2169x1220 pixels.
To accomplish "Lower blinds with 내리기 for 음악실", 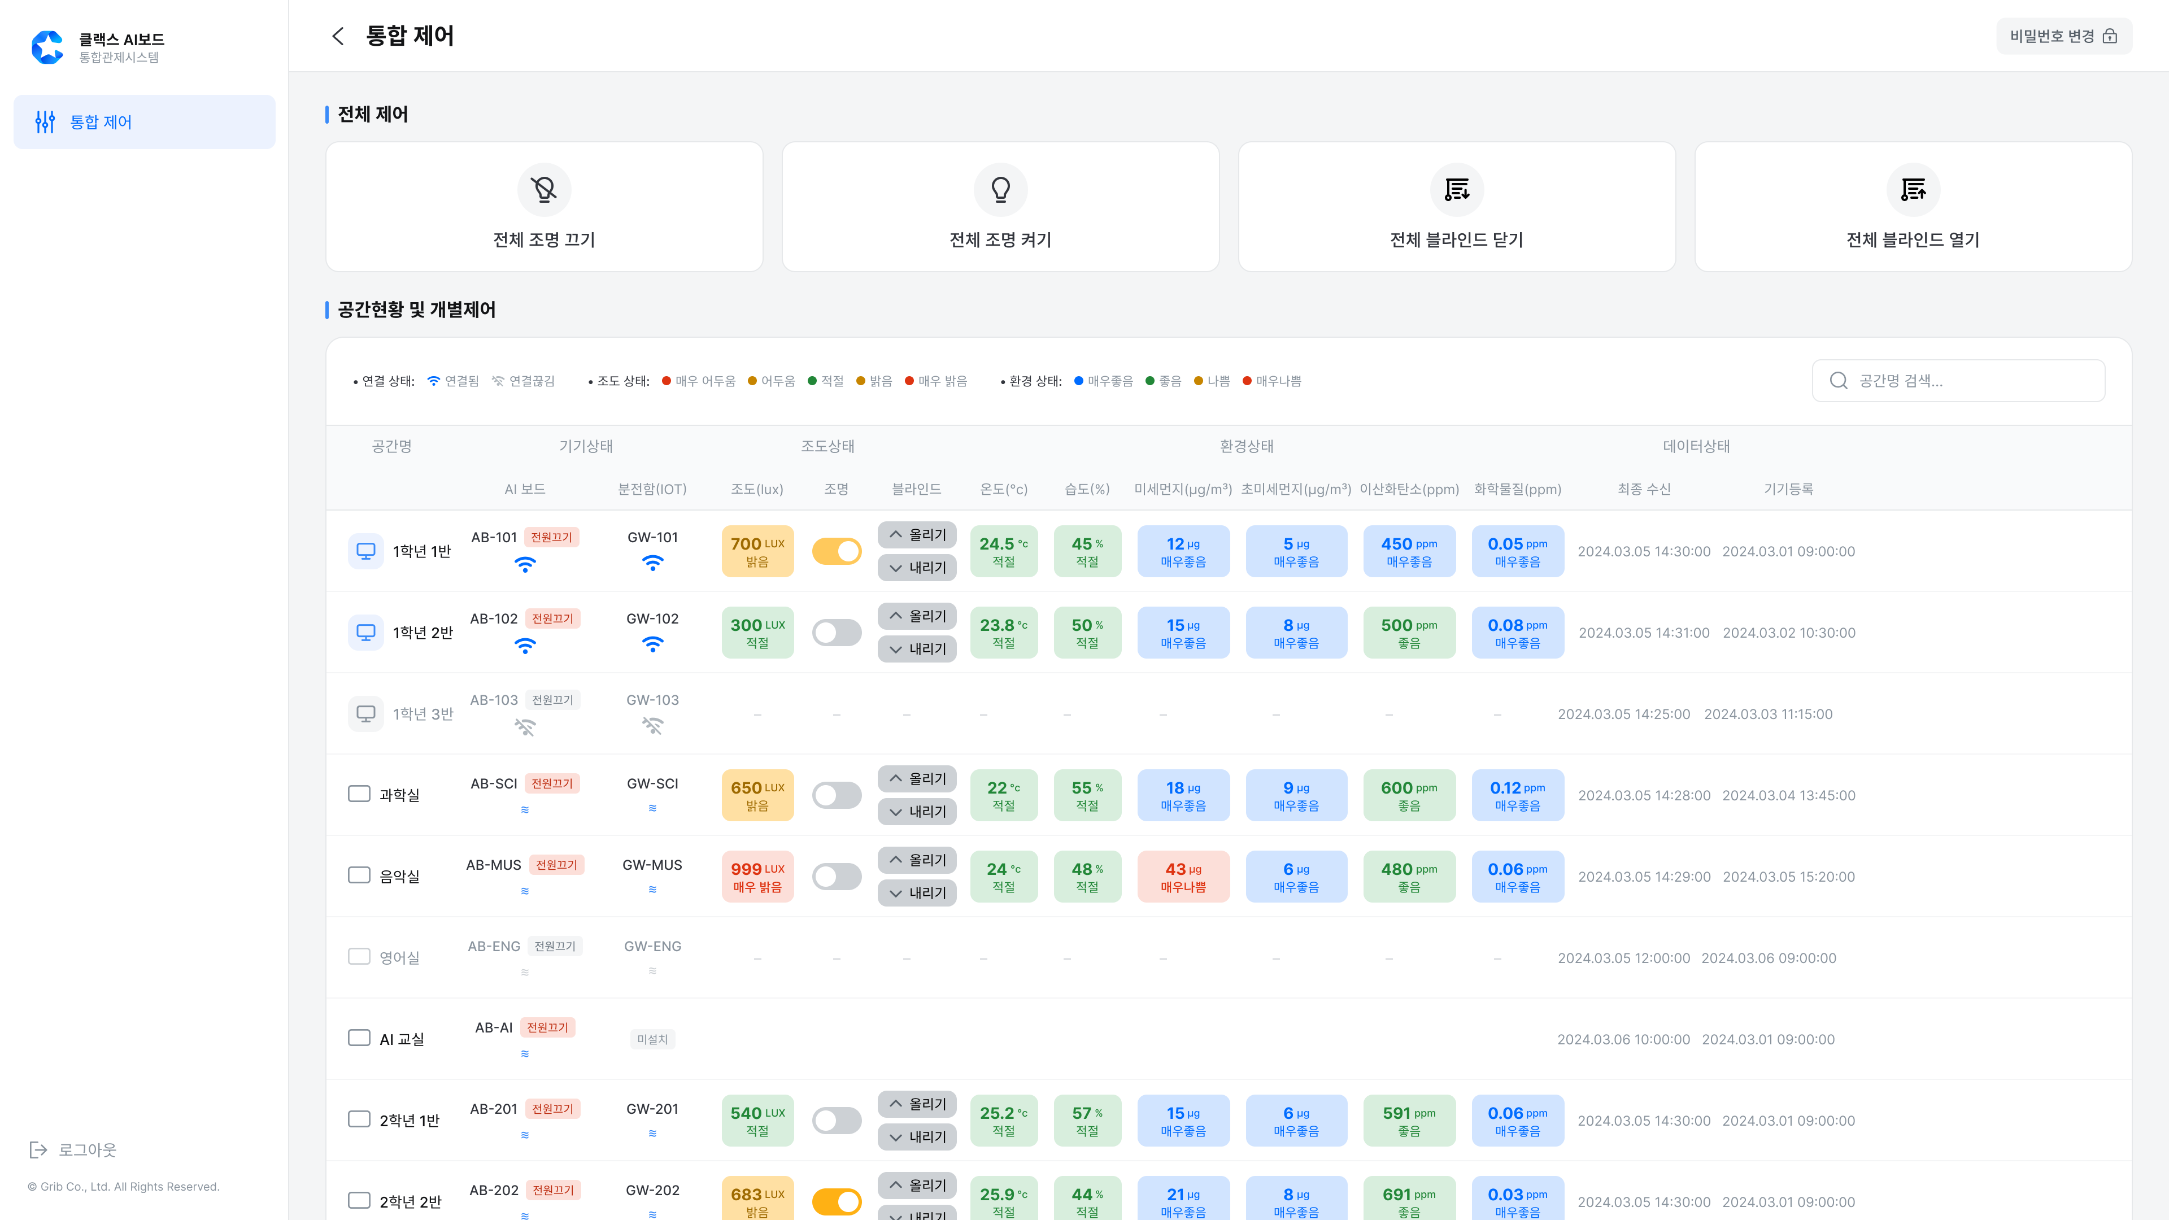I will point(917,892).
